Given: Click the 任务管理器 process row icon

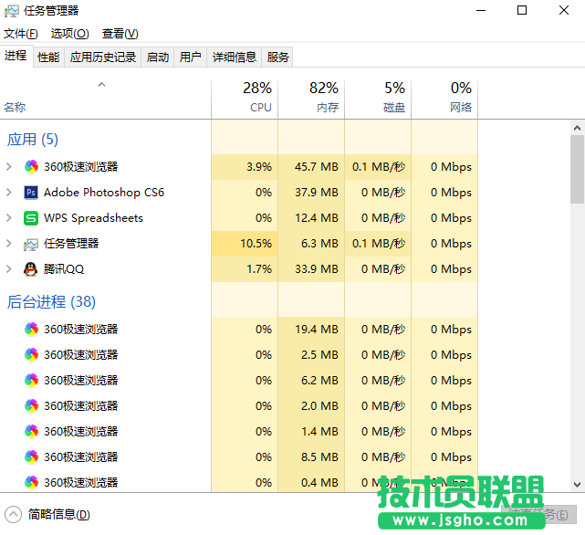Looking at the screenshot, I should point(31,244).
